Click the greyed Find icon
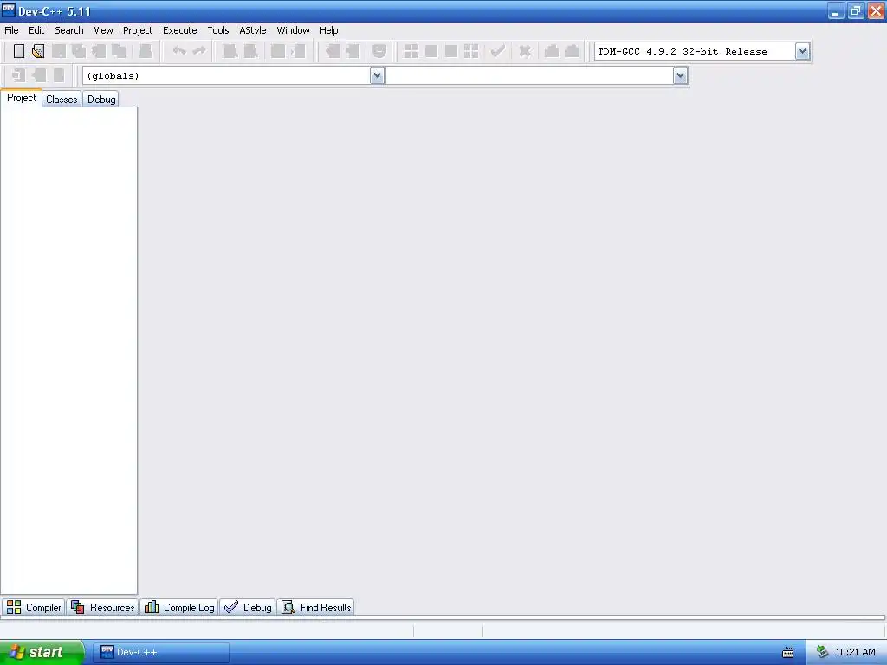The height and width of the screenshot is (665, 887). 230,51
